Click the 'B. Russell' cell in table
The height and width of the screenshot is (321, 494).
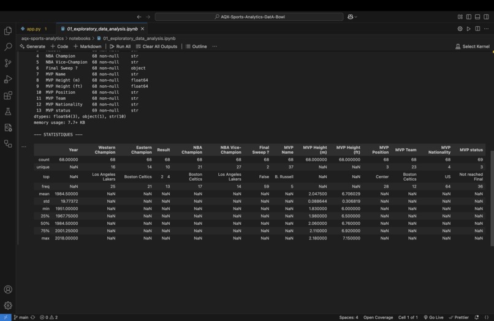[284, 176]
